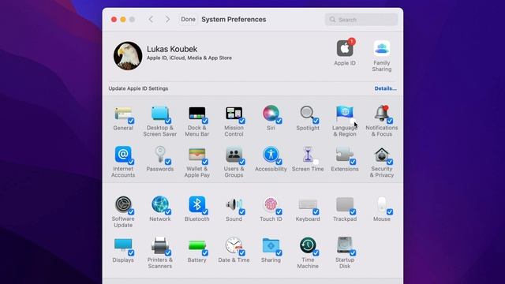This screenshot has height=284, width=505.
Task: Click the Passwords key icon
Action: point(159,155)
